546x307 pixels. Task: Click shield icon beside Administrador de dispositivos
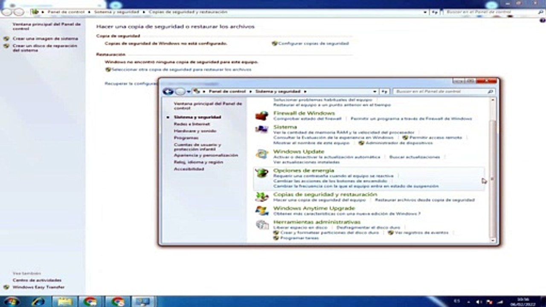point(361,143)
